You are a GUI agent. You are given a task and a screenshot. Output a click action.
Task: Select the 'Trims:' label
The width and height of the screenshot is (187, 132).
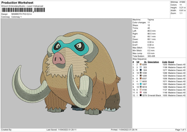[135, 28]
